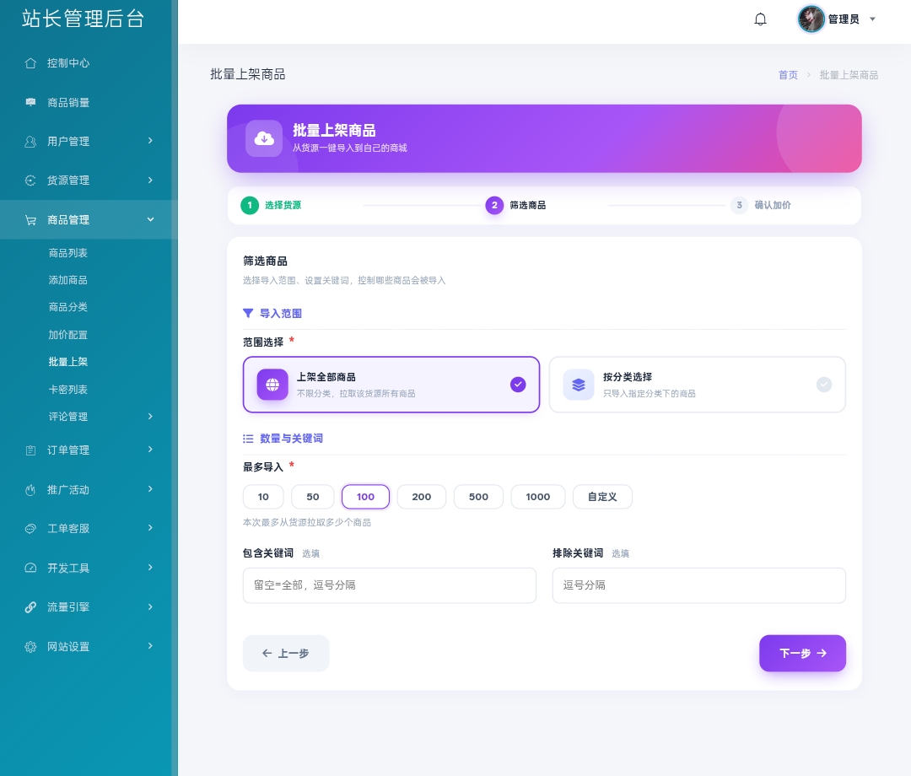911x776 pixels.
Task: Click the 推广活动 flame icon
Action: (31, 490)
